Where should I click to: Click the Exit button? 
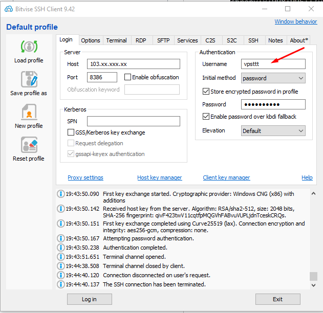point(277,299)
